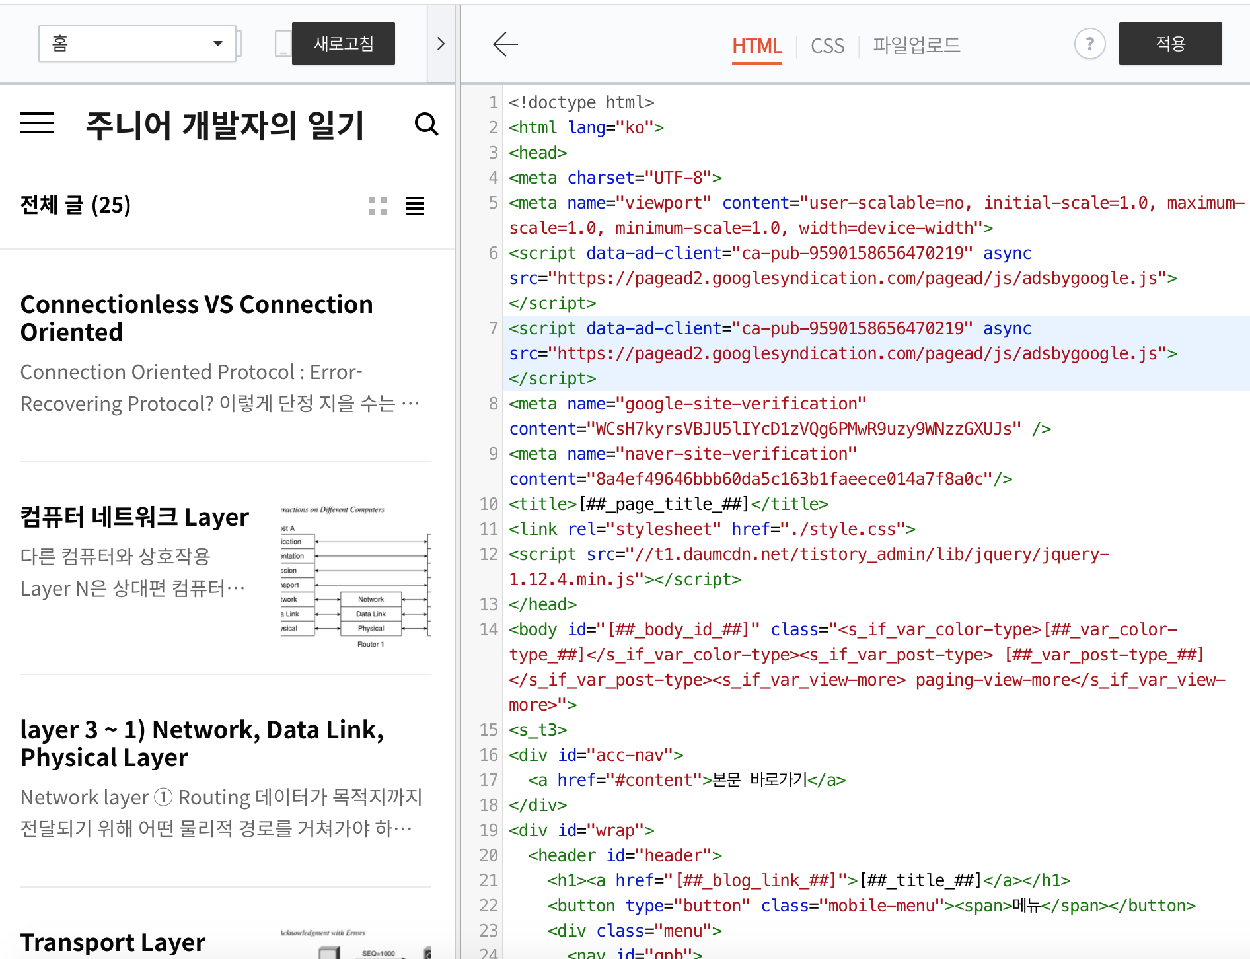Open the 홈 page dropdown
Viewport: 1250px width, 959px height.
coord(137,44)
